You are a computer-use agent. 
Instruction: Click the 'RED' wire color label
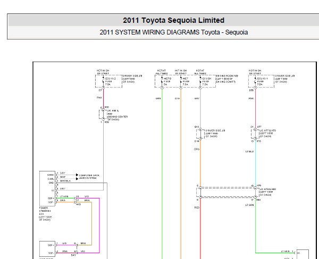click(x=197, y=208)
